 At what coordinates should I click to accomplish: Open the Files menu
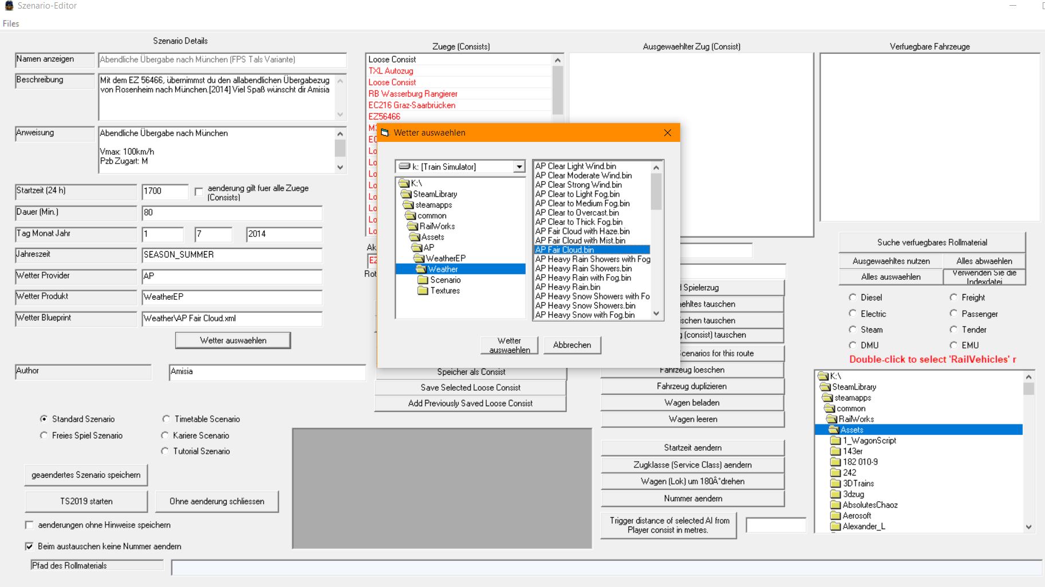pos(11,23)
